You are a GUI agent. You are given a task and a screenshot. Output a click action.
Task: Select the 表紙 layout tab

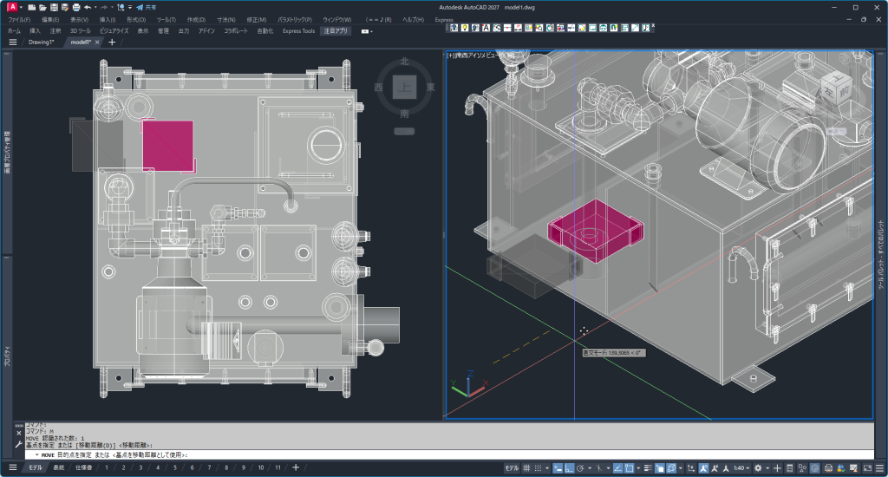pyautogui.click(x=59, y=468)
